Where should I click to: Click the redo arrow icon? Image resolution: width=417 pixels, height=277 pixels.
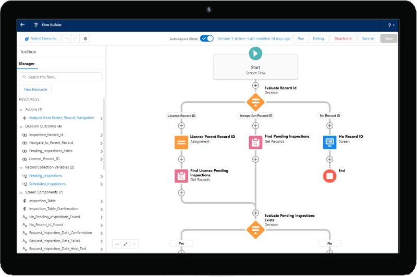pyautogui.click(x=75, y=38)
